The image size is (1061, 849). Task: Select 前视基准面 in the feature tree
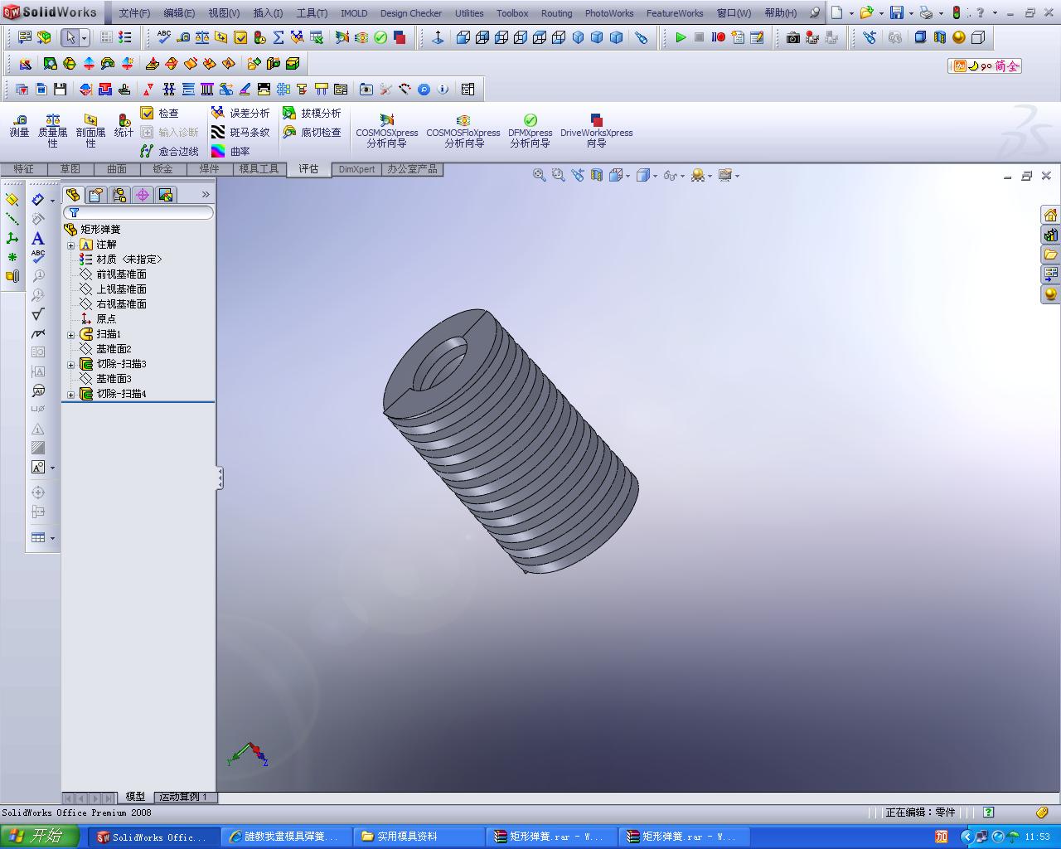[121, 274]
